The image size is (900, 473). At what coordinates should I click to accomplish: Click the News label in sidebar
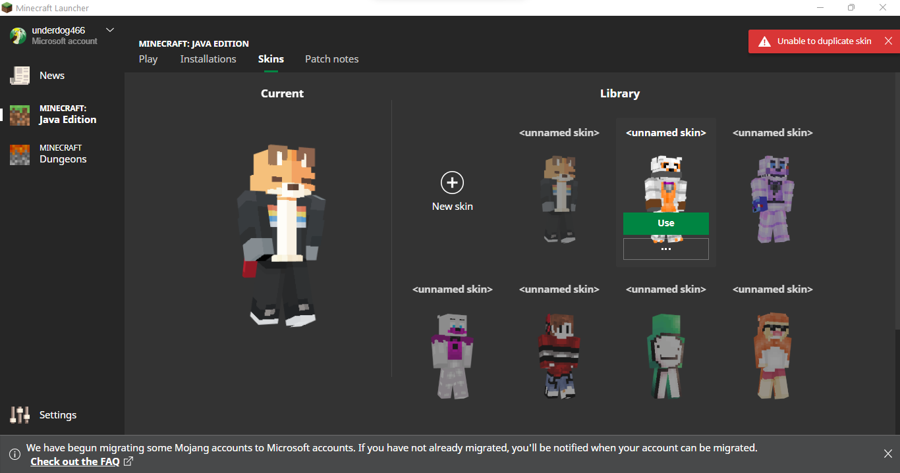(52, 76)
